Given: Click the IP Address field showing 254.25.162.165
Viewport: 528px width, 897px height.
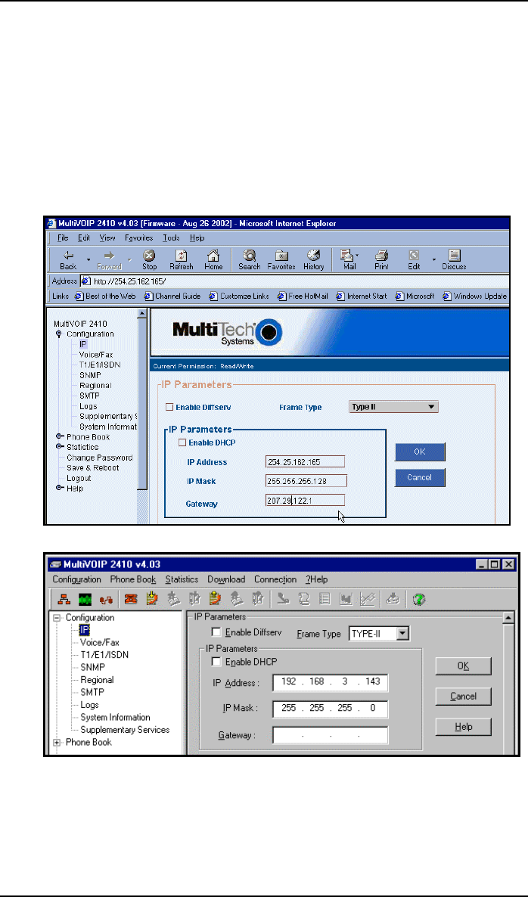Looking at the screenshot, I should pos(306,461).
